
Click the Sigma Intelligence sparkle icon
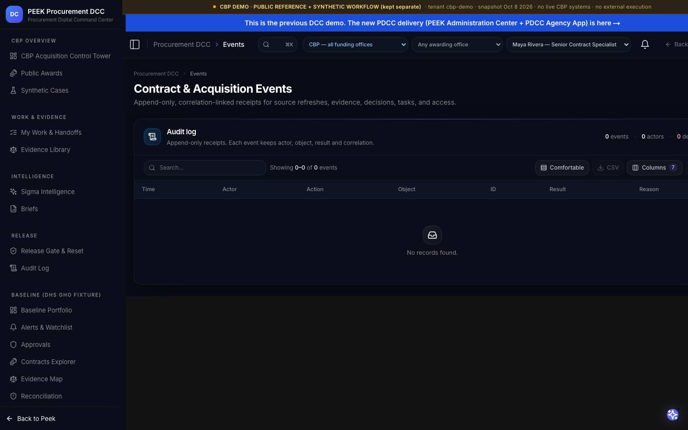(x=13, y=192)
